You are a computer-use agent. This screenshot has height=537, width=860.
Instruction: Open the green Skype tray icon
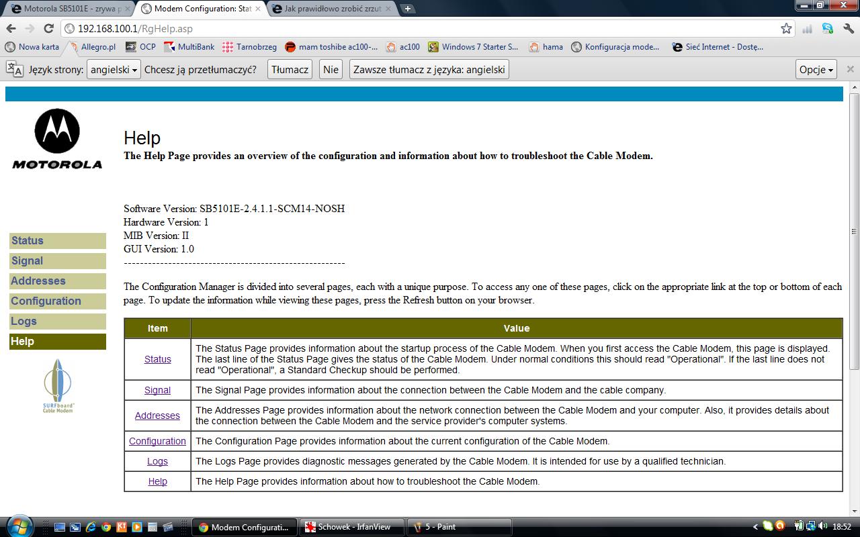click(x=767, y=527)
